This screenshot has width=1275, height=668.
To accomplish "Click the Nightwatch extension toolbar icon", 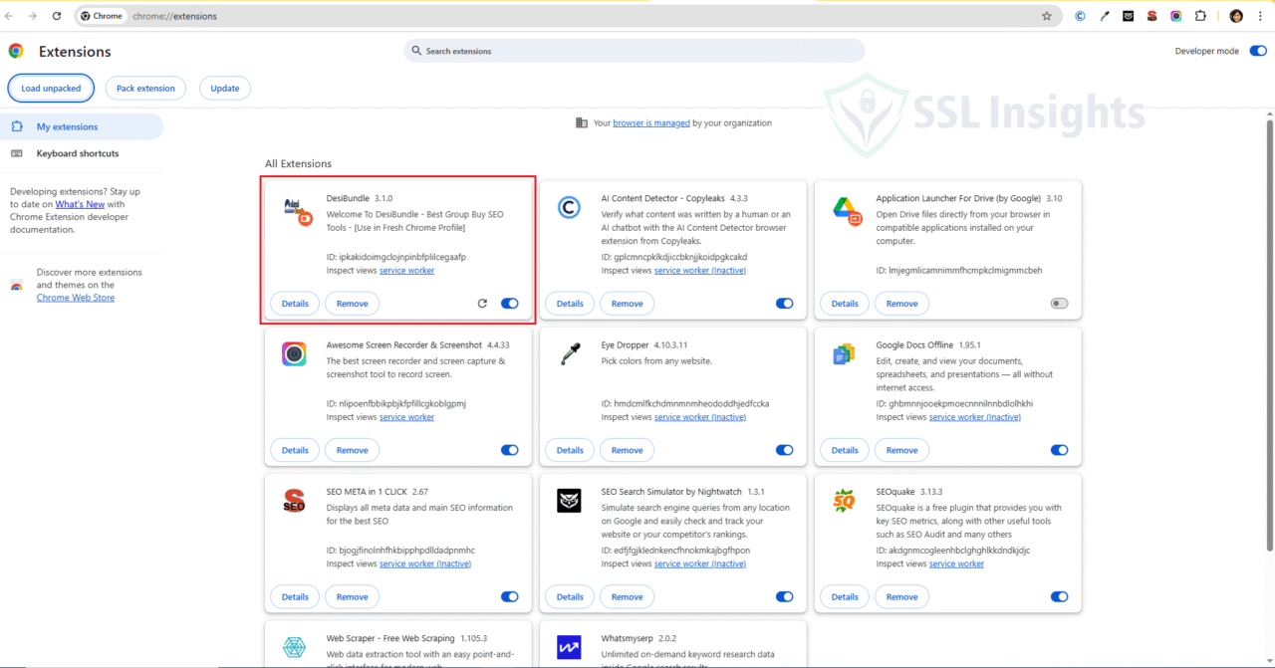I will (1128, 16).
